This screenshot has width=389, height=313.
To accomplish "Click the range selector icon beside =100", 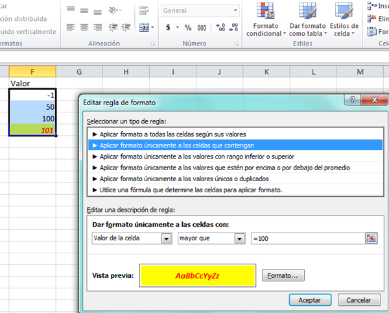I will [x=371, y=238].
